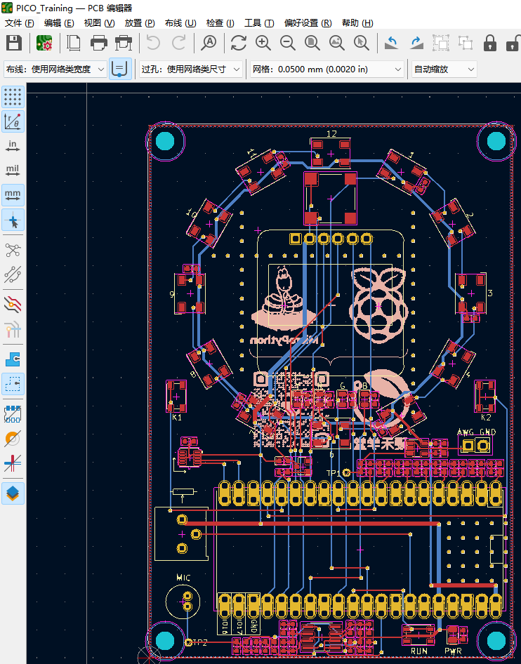Ungroup the selected items
This screenshot has width=521, height=664.
point(466,43)
